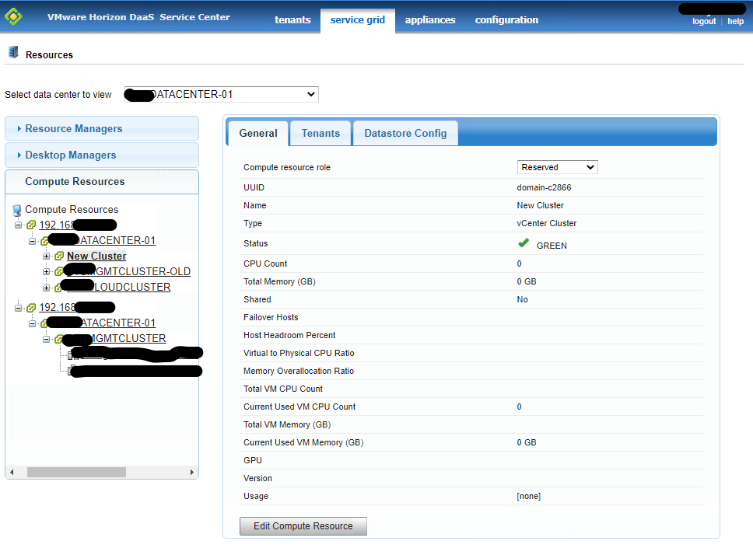Screen dimensions: 753x548
Task: Open the appliances tab
Action: pyautogui.click(x=430, y=20)
